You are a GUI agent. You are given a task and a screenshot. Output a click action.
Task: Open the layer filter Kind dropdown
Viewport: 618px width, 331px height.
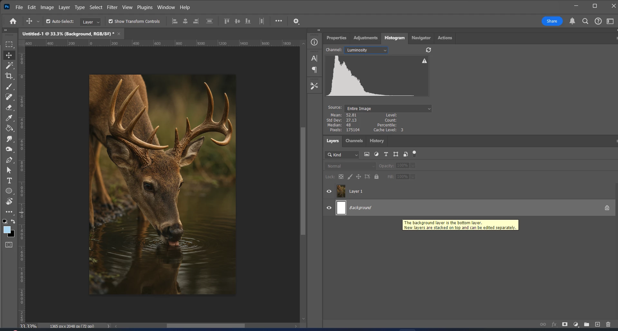342,155
